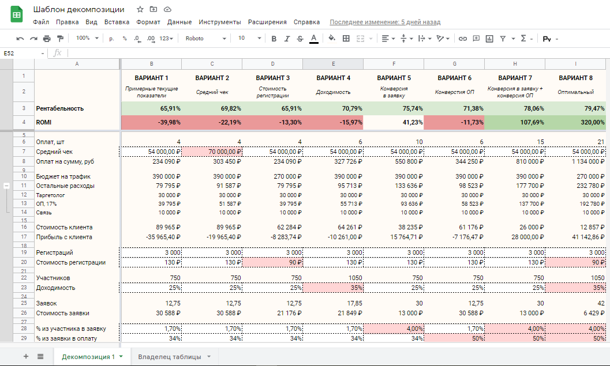
Task: Click the document title Шаблон декомпозиции
Action: coord(78,9)
